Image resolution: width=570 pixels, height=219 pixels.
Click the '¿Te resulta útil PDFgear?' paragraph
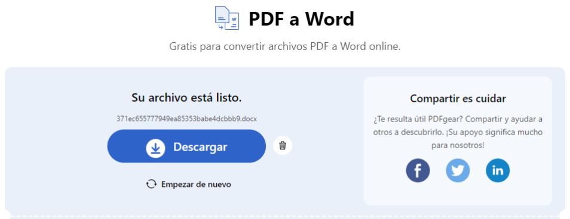(x=458, y=132)
